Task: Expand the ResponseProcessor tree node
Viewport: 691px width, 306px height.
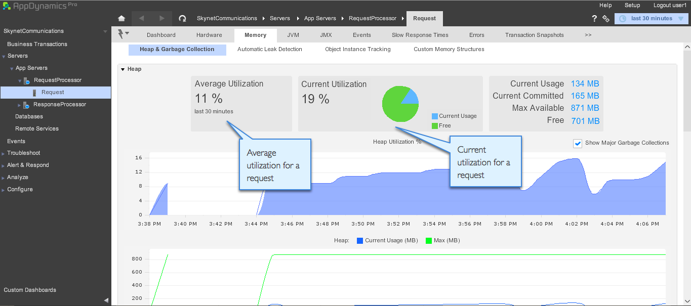Action: [19, 105]
